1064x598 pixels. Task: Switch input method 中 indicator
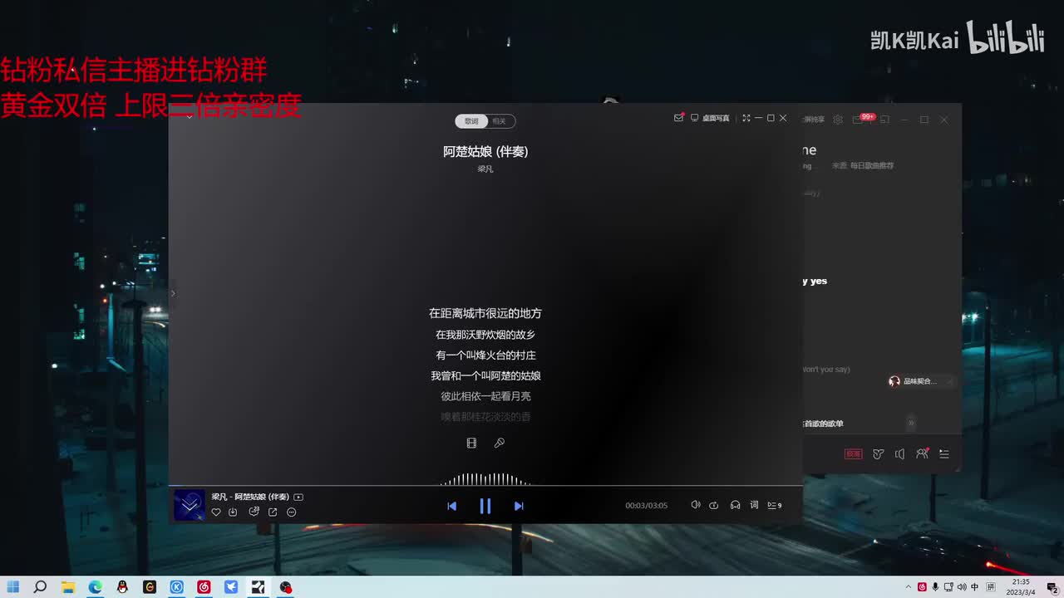[975, 587]
